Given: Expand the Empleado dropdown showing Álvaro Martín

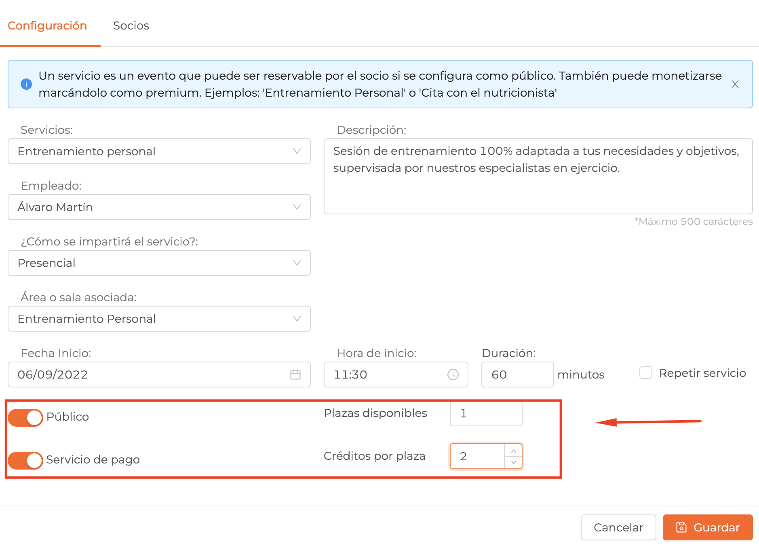Looking at the screenshot, I should click(x=159, y=207).
